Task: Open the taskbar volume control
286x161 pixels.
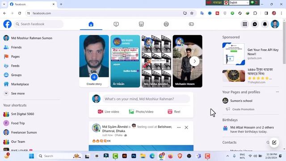Action: tap(255, 156)
